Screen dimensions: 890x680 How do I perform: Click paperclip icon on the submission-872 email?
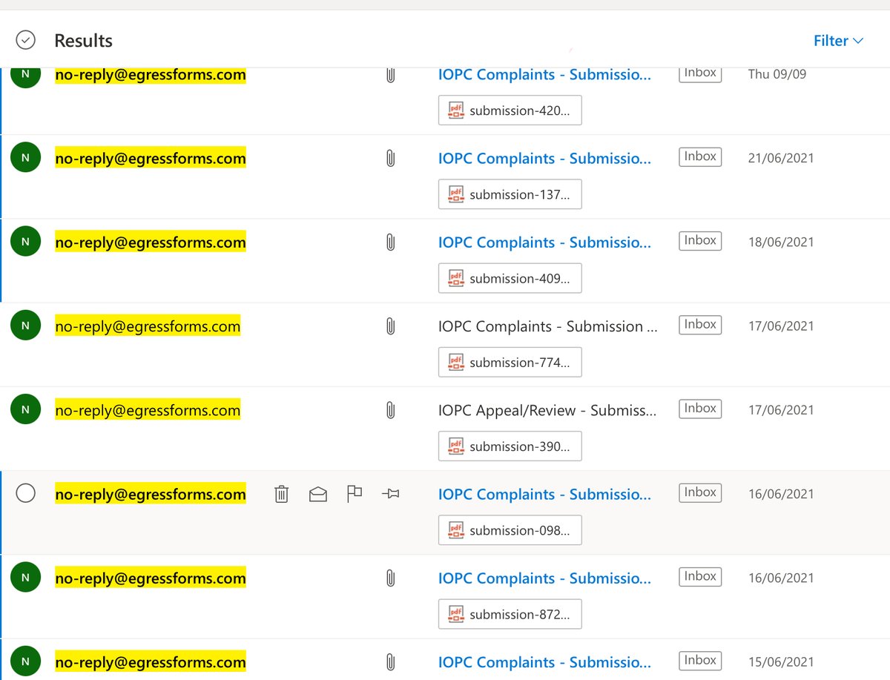click(390, 578)
